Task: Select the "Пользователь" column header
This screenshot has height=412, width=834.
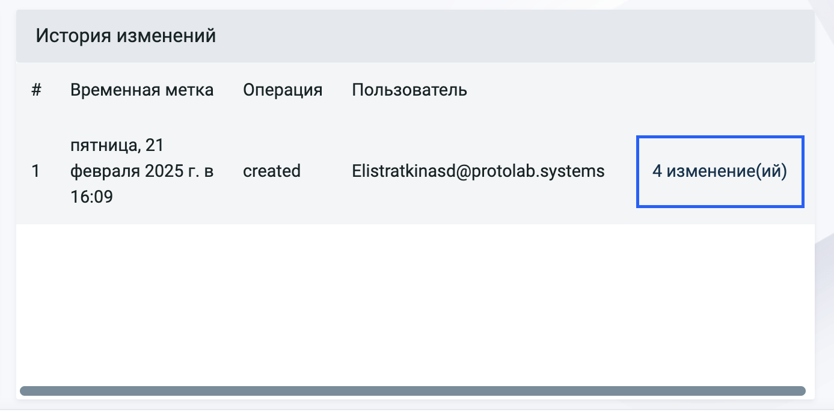Action: [x=409, y=90]
